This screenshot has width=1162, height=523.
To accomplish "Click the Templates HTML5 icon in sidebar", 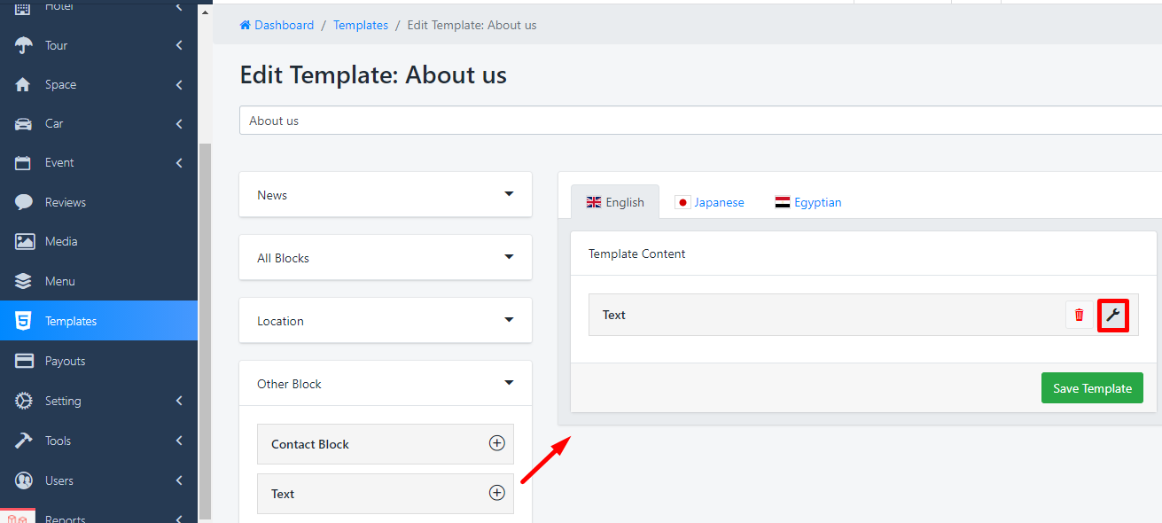I will [24, 321].
